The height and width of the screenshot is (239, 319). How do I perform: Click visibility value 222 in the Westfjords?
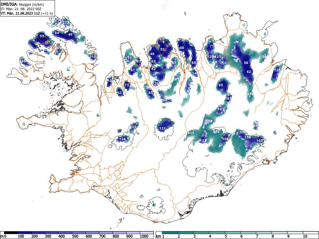pos(66,22)
